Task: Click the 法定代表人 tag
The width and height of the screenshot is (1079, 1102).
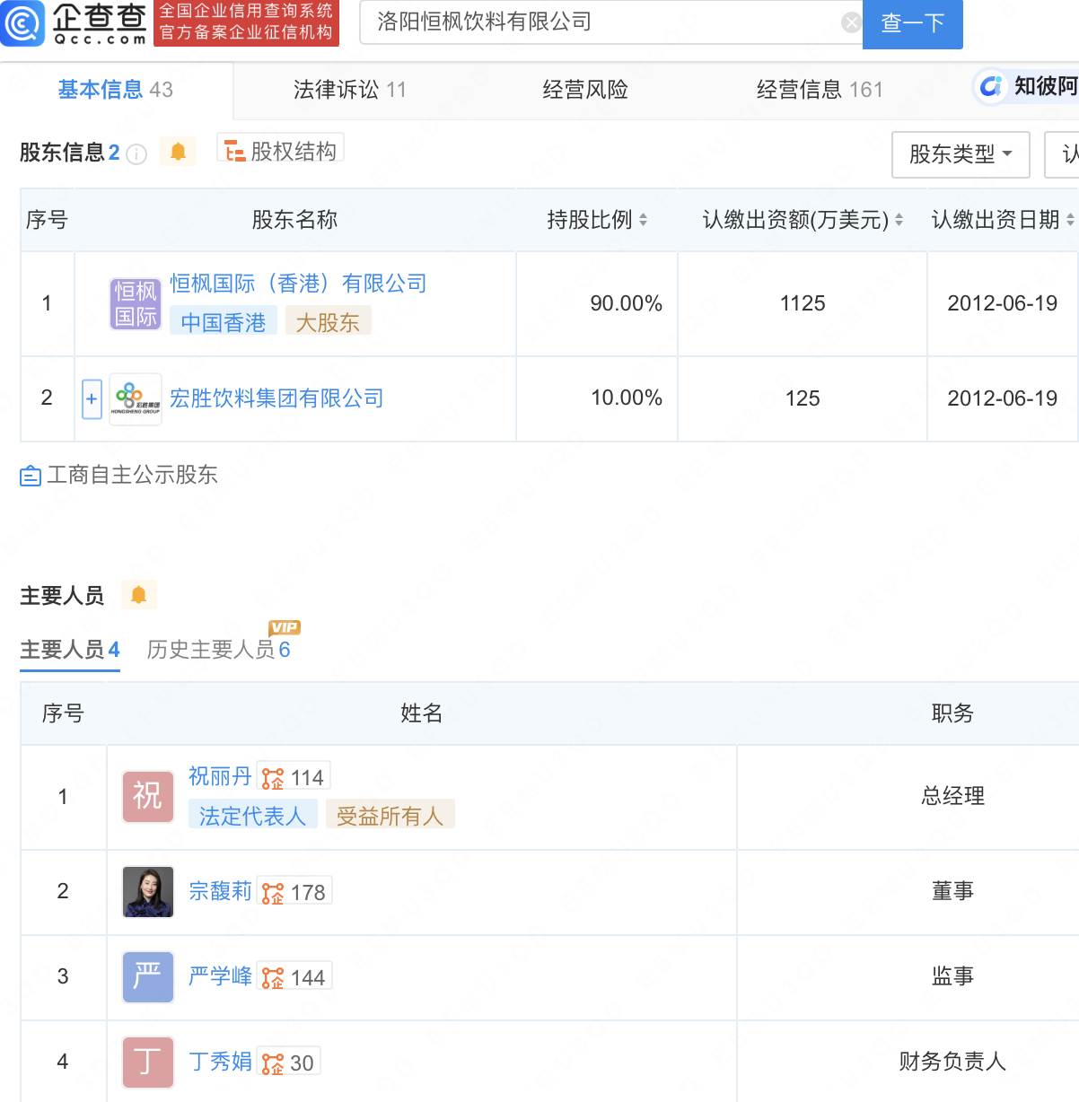Action: (252, 816)
